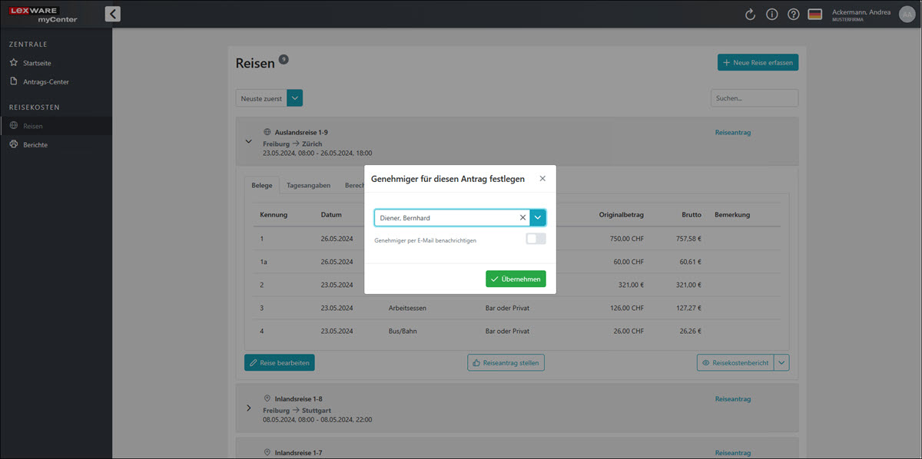Open the Neuste zuerst sort dropdown
Screen dimensions: 922x459
coord(295,98)
